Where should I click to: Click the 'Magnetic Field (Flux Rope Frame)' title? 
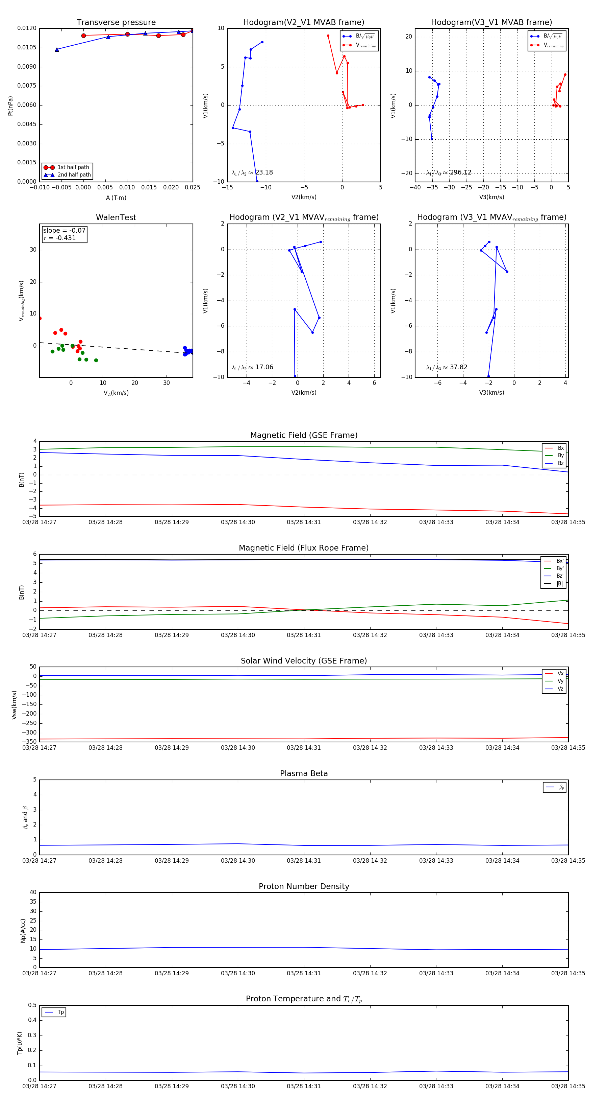(x=304, y=548)
